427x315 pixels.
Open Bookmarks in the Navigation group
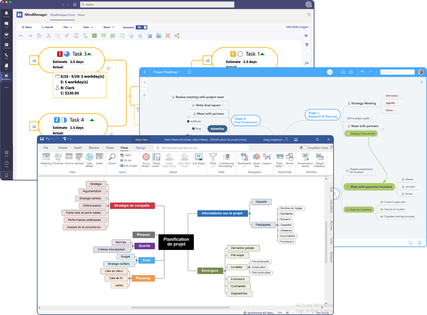click(245, 160)
